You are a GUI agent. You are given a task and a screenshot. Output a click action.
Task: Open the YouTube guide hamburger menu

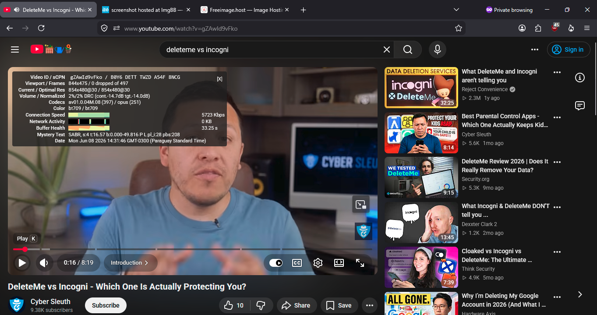point(15,50)
